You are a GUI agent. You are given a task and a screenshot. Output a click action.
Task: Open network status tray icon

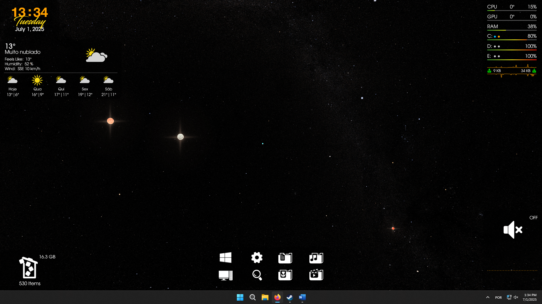[x=509, y=297]
